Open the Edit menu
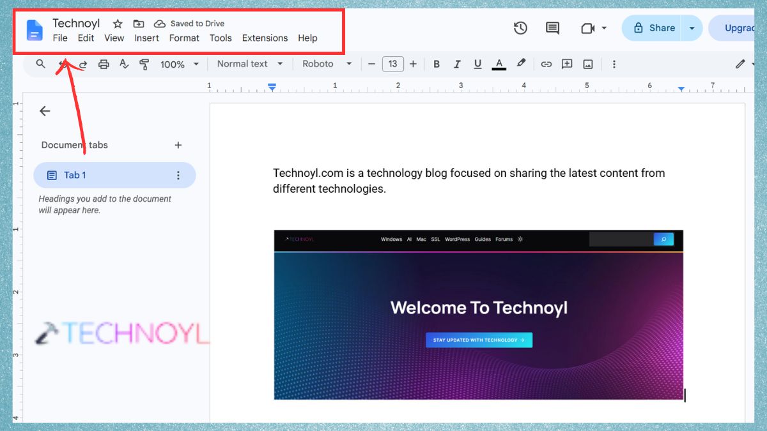The height and width of the screenshot is (431, 767). tap(86, 38)
